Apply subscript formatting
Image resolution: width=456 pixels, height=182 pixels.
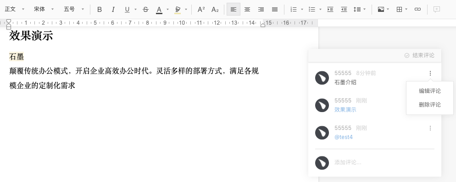(x=215, y=9)
